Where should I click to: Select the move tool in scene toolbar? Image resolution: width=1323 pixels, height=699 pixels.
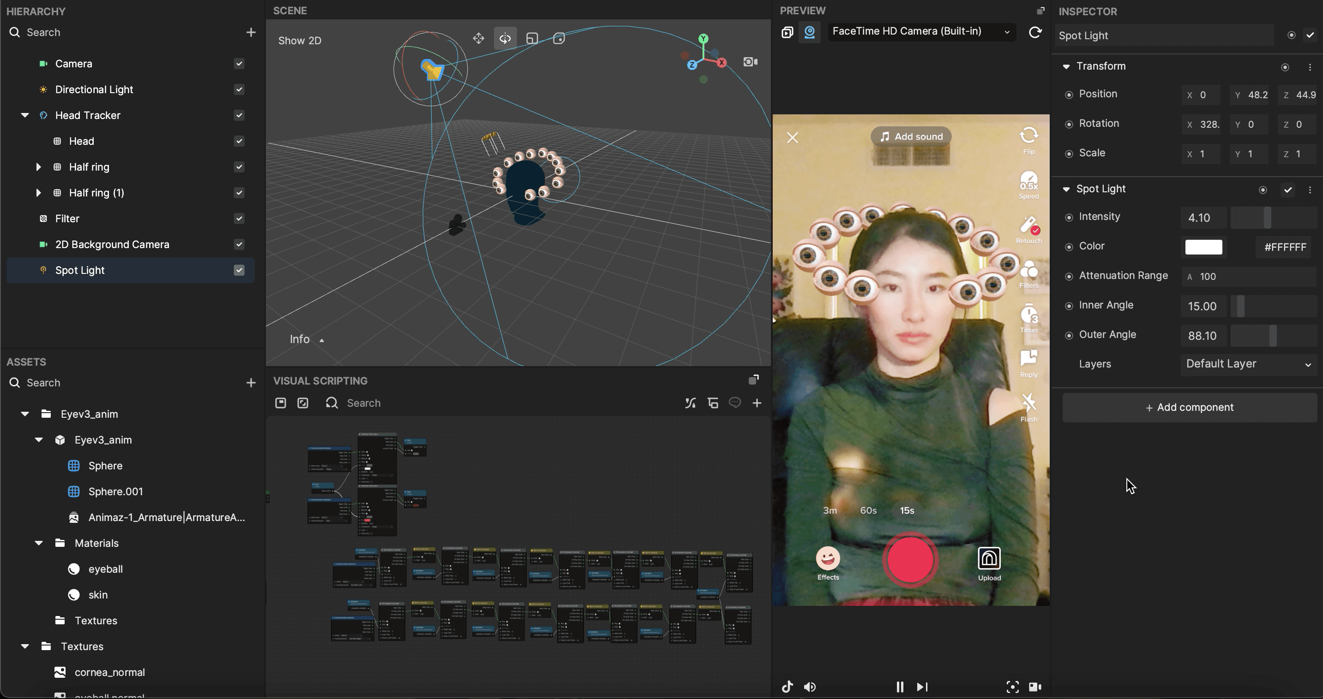click(x=478, y=38)
